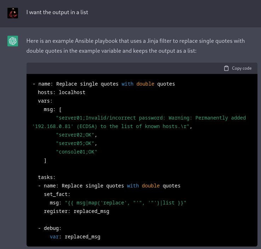Click the clipboard icon in code header
Image resolution: width=261 pixels, height=249 pixels.
coord(226,68)
